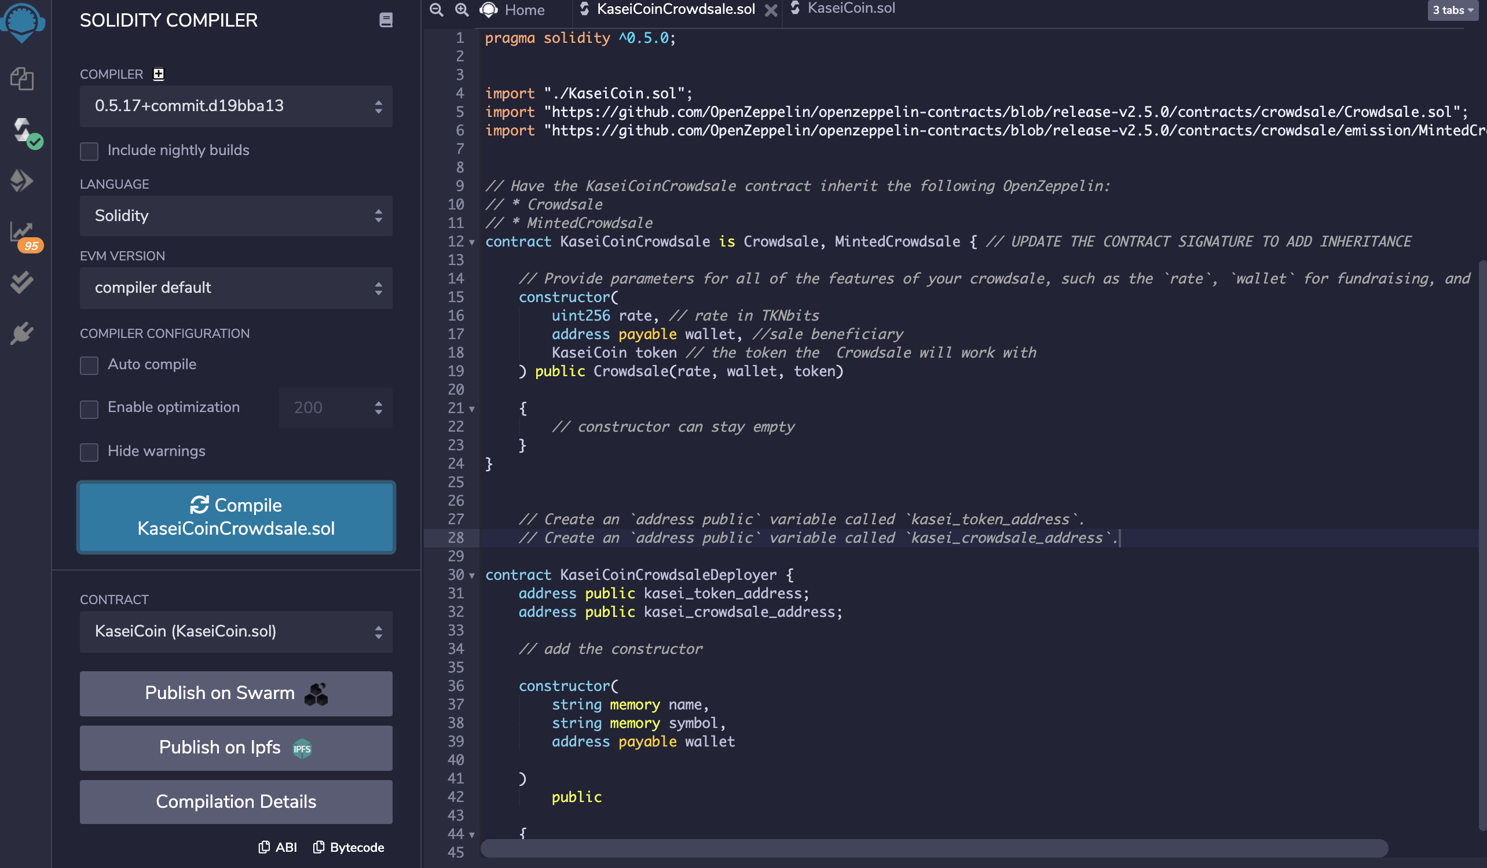Open the EVM Version dropdown

(236, 288)
